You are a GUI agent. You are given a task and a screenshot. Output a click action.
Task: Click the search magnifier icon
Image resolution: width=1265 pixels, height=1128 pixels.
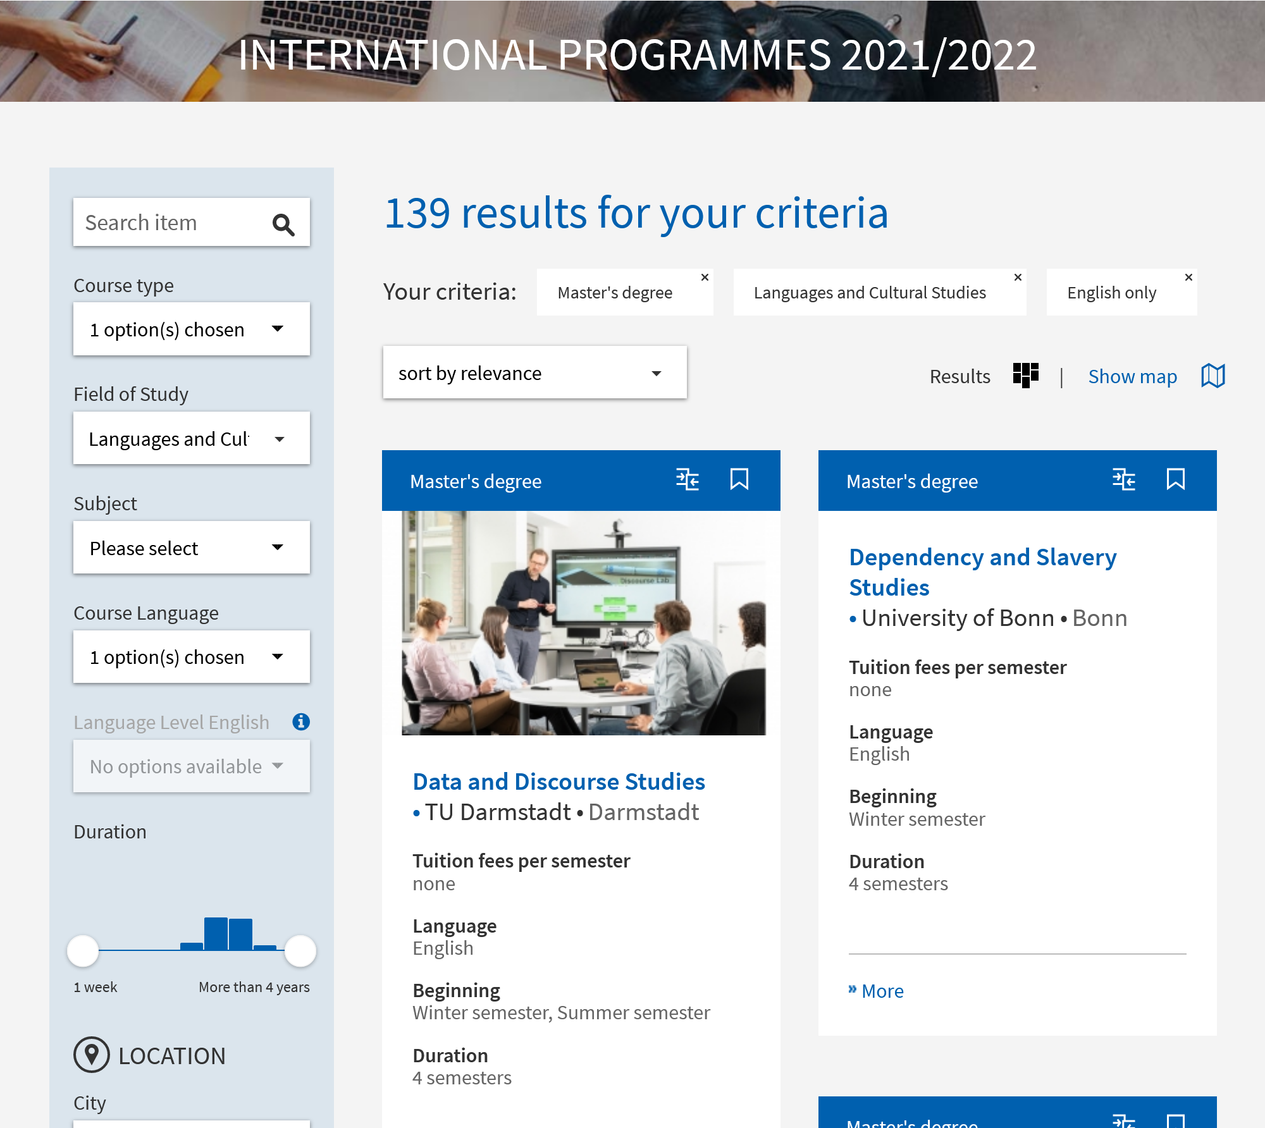coord(283,224)
